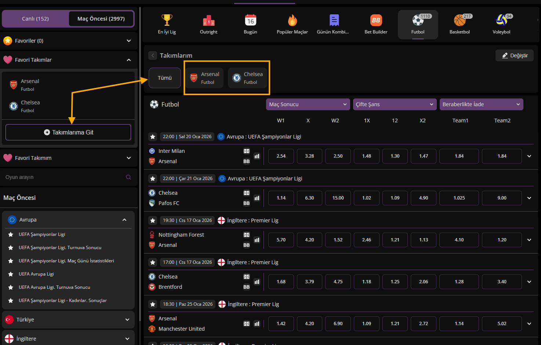Open statistics icon for Chelsea vs Pafos FC
The width and height of the screenshot is (541, 345).
[x=257, y=198]
